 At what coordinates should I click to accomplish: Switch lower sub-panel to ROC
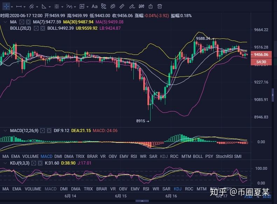[189, 189]
